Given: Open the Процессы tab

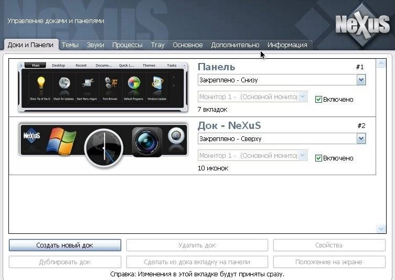Looking at the screenshot, I should 127,45.
